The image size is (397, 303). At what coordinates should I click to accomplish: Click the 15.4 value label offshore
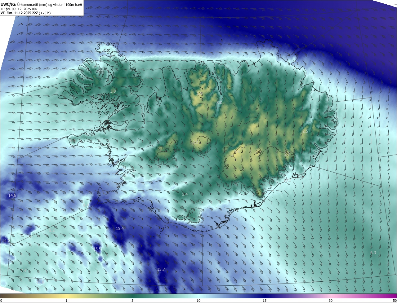(120, 228)
